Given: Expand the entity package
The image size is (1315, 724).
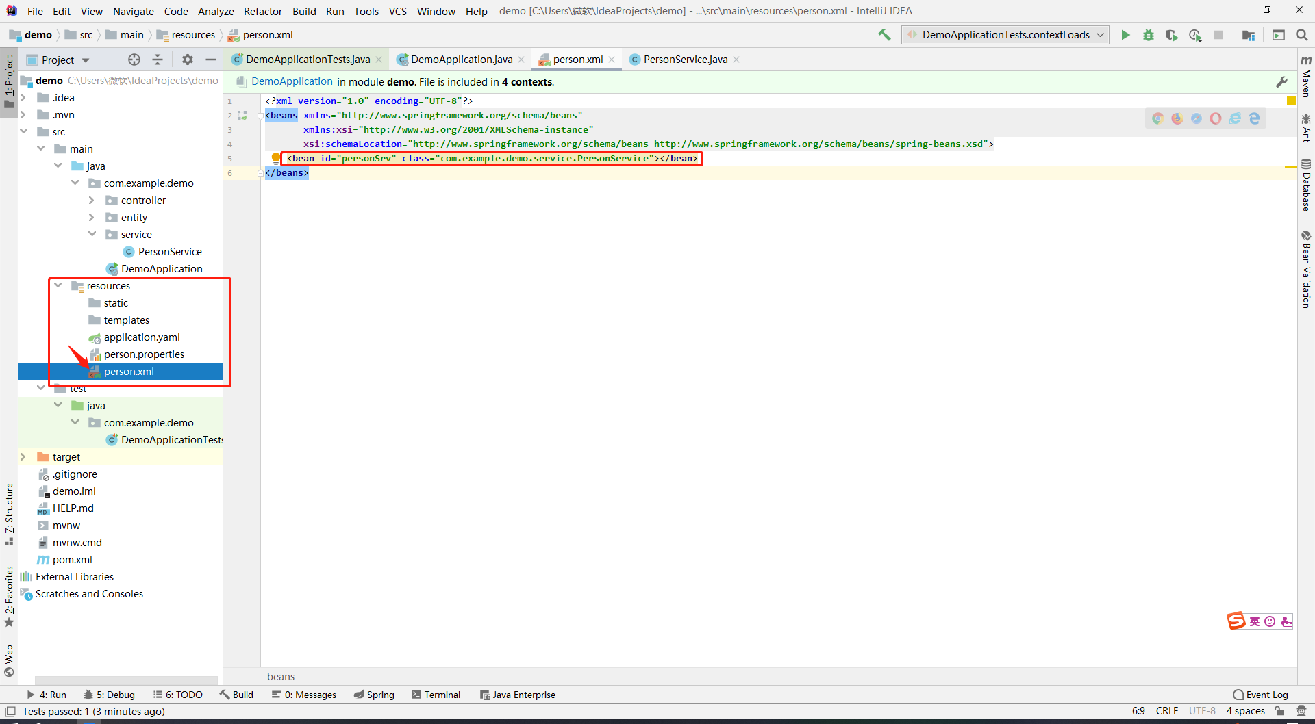Looking at the screenshot, I should (x=92, y=218).
